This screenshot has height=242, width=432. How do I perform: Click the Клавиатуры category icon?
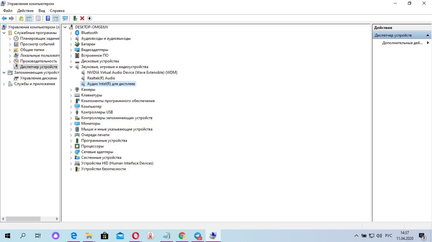[77, 95]
